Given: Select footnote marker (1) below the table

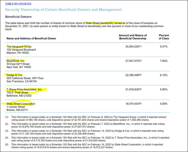Looking at the screenshot, I should 7,117.
